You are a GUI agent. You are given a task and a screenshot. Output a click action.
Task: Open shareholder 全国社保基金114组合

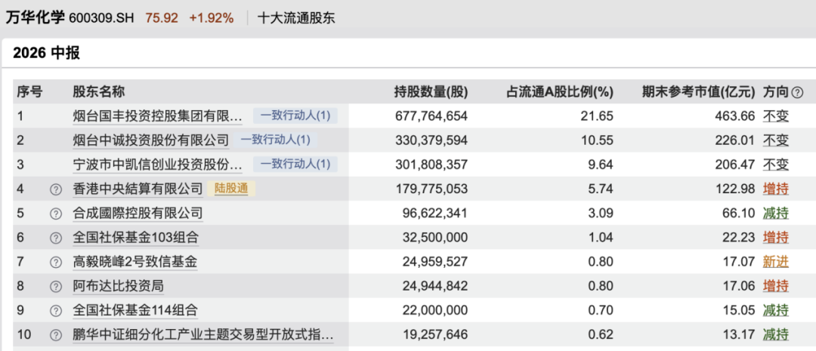pos(135,311)
